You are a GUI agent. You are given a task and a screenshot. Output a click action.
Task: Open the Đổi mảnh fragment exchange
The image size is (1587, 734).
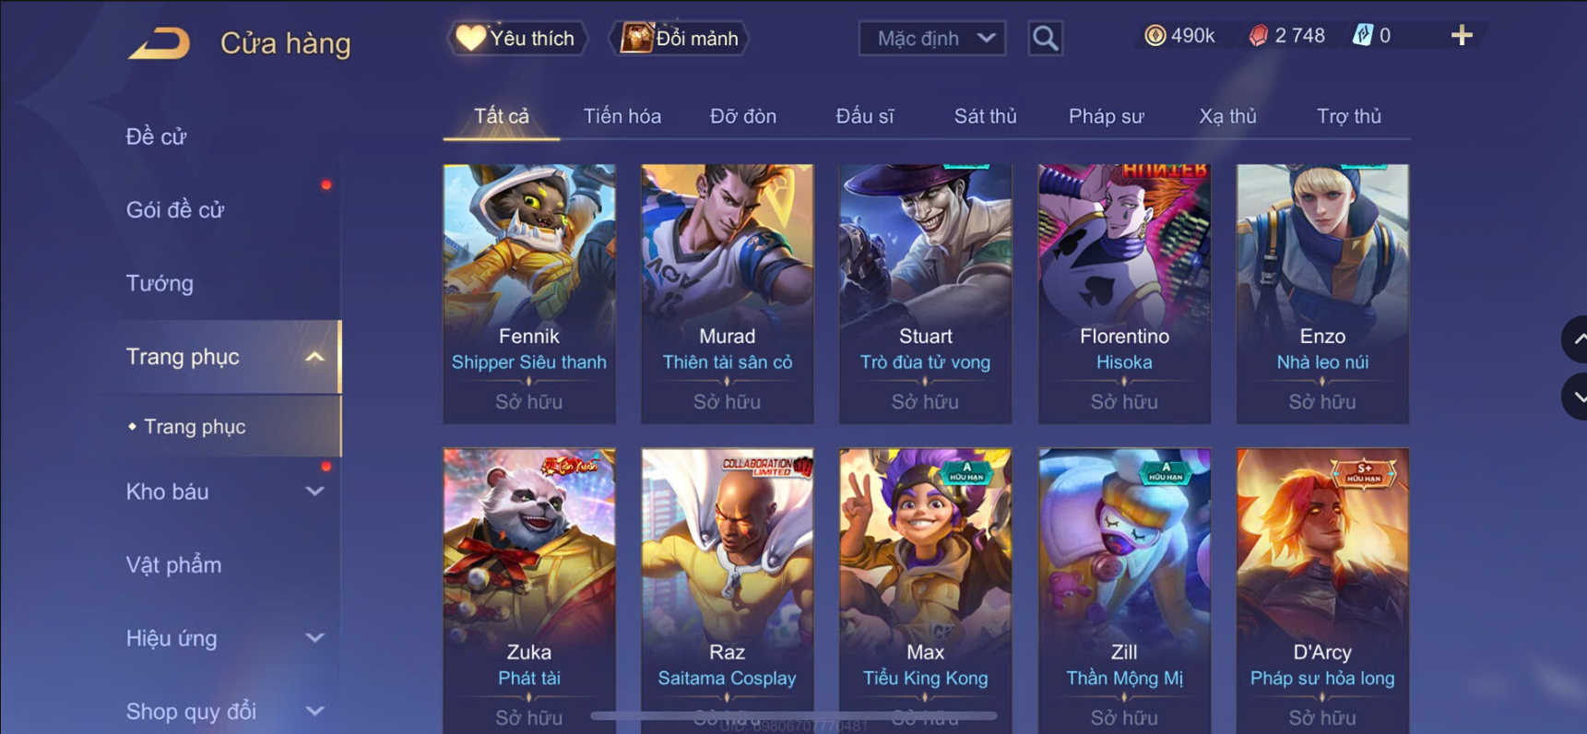click(680, 38)
